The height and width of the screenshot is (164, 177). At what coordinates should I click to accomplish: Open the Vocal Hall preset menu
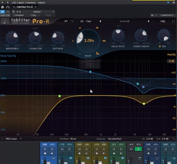[x=124, y=21]
